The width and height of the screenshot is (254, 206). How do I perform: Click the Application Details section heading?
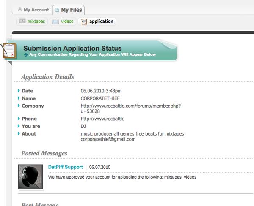(x=47, y=77)
